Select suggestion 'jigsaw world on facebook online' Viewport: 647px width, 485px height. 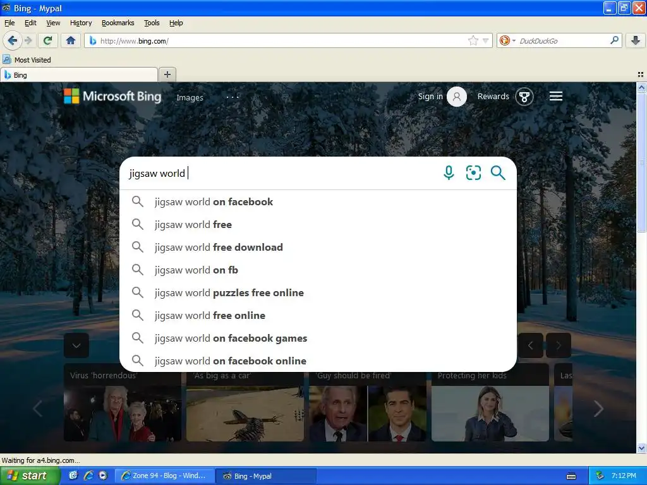point(318,361)
